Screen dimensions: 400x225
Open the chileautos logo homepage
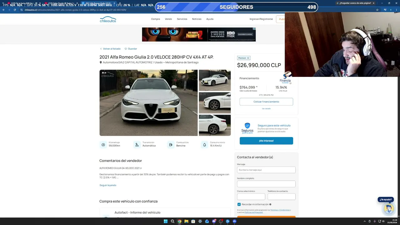pyautogui.click(x=108, y=19)
